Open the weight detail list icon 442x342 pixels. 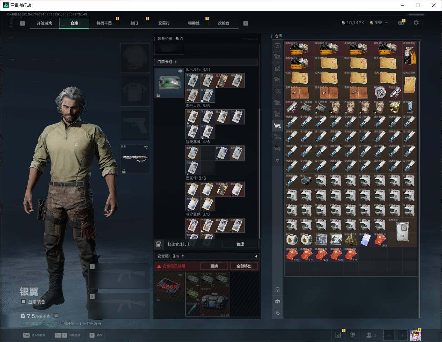click(x=56, y=315)
